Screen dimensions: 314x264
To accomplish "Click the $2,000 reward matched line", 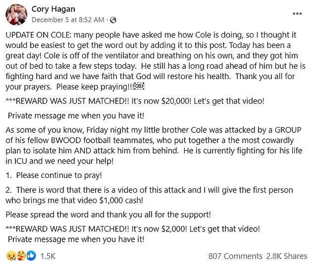I will click(x=132, y=229).
